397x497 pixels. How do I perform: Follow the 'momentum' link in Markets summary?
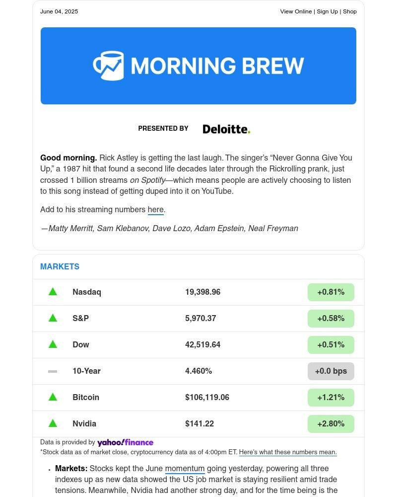pos(185,469)
